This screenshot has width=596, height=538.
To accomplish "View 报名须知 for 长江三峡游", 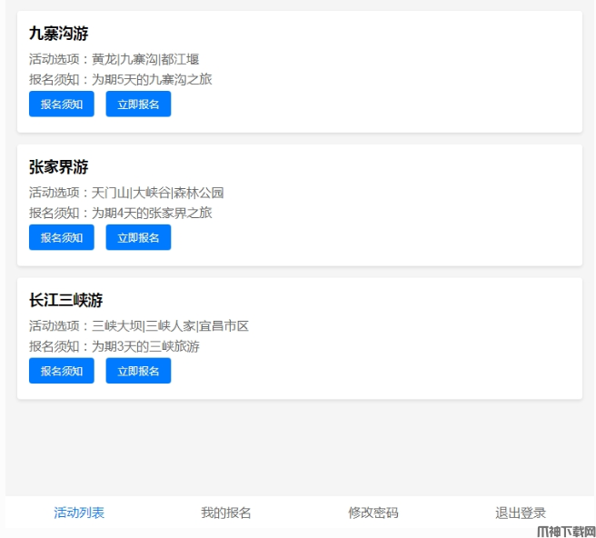I will 61,371.
